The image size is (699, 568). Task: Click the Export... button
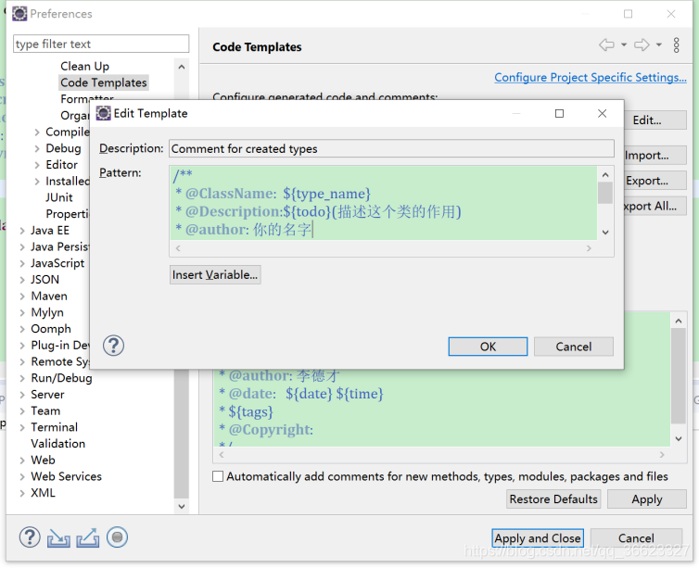(655, 181)
